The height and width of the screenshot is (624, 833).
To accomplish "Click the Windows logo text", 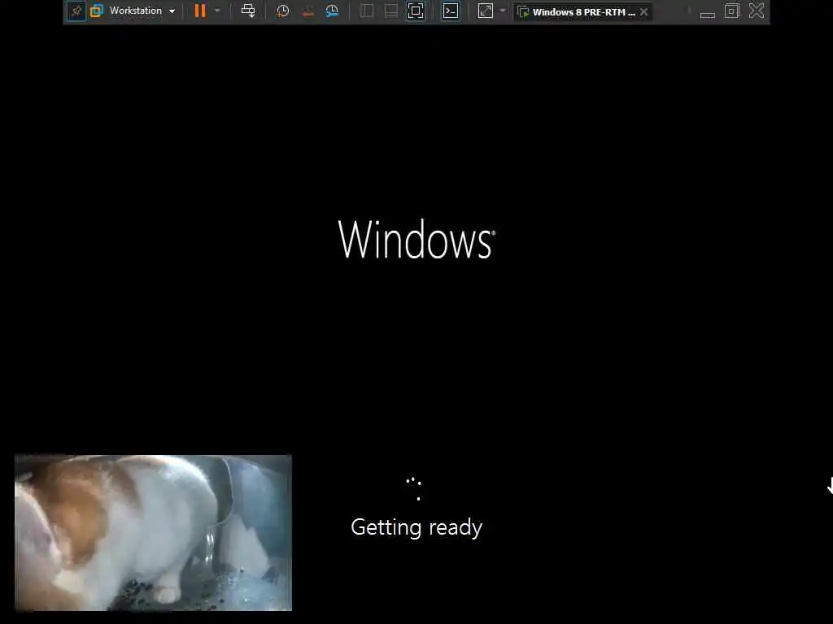I will [x=416, y=240].
